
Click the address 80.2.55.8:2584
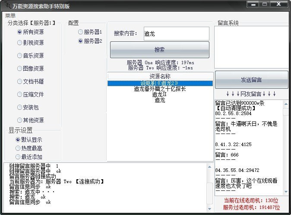[x=233, y=113]
